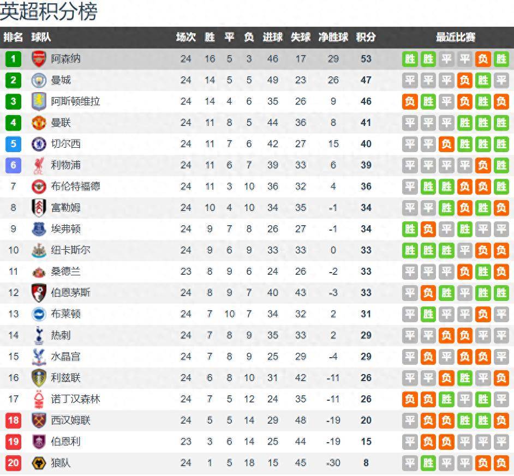Click the Chelsea club crest icon
This screenshot has height=476, width=514.
pyautogui.click(x=39, y=144)
